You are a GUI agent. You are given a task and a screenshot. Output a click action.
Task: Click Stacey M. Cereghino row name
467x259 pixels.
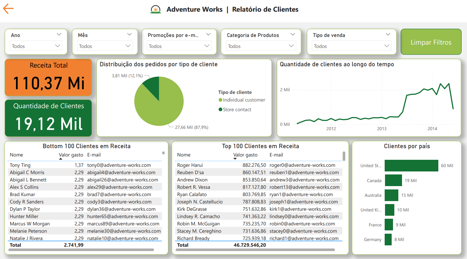199,231
